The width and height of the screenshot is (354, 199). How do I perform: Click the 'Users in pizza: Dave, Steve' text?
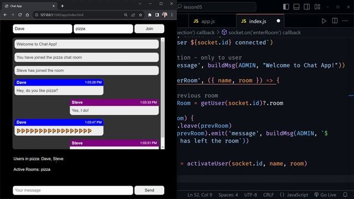(x=38, y=159)
